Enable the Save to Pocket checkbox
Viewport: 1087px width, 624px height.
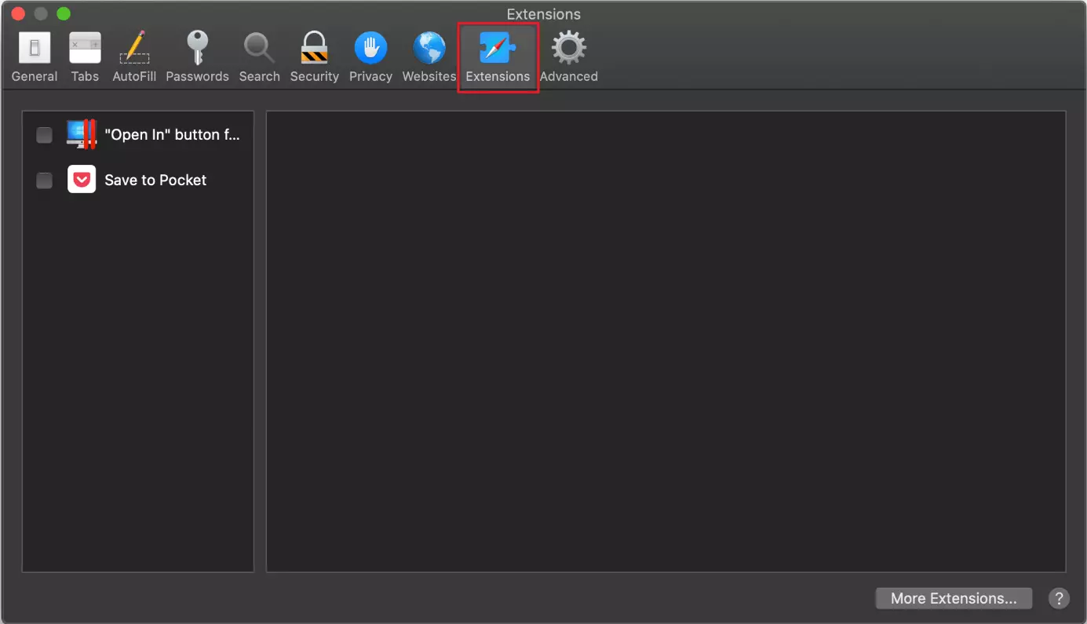(45, 181)
